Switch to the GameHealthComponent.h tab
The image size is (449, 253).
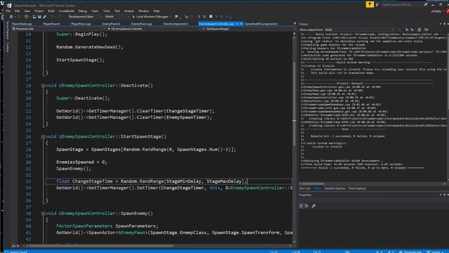[261, 24]
